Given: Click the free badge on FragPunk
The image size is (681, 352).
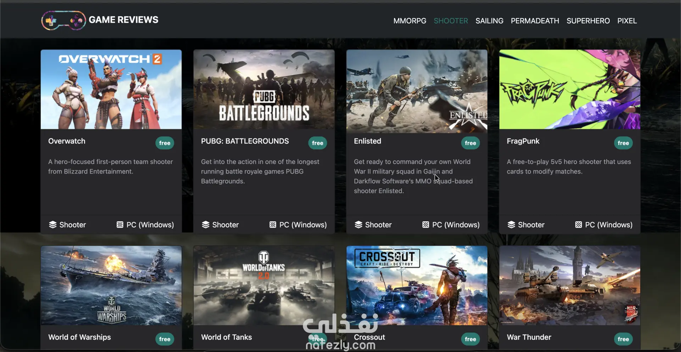Looking at the screenshot, I should pos(623,143).
